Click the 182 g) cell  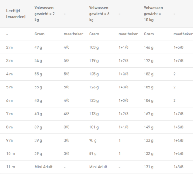(149, 74)
